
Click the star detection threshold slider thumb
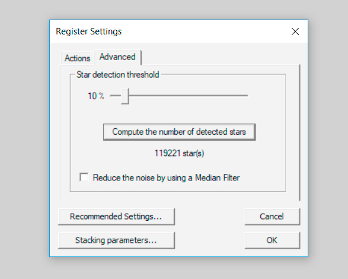125,96
